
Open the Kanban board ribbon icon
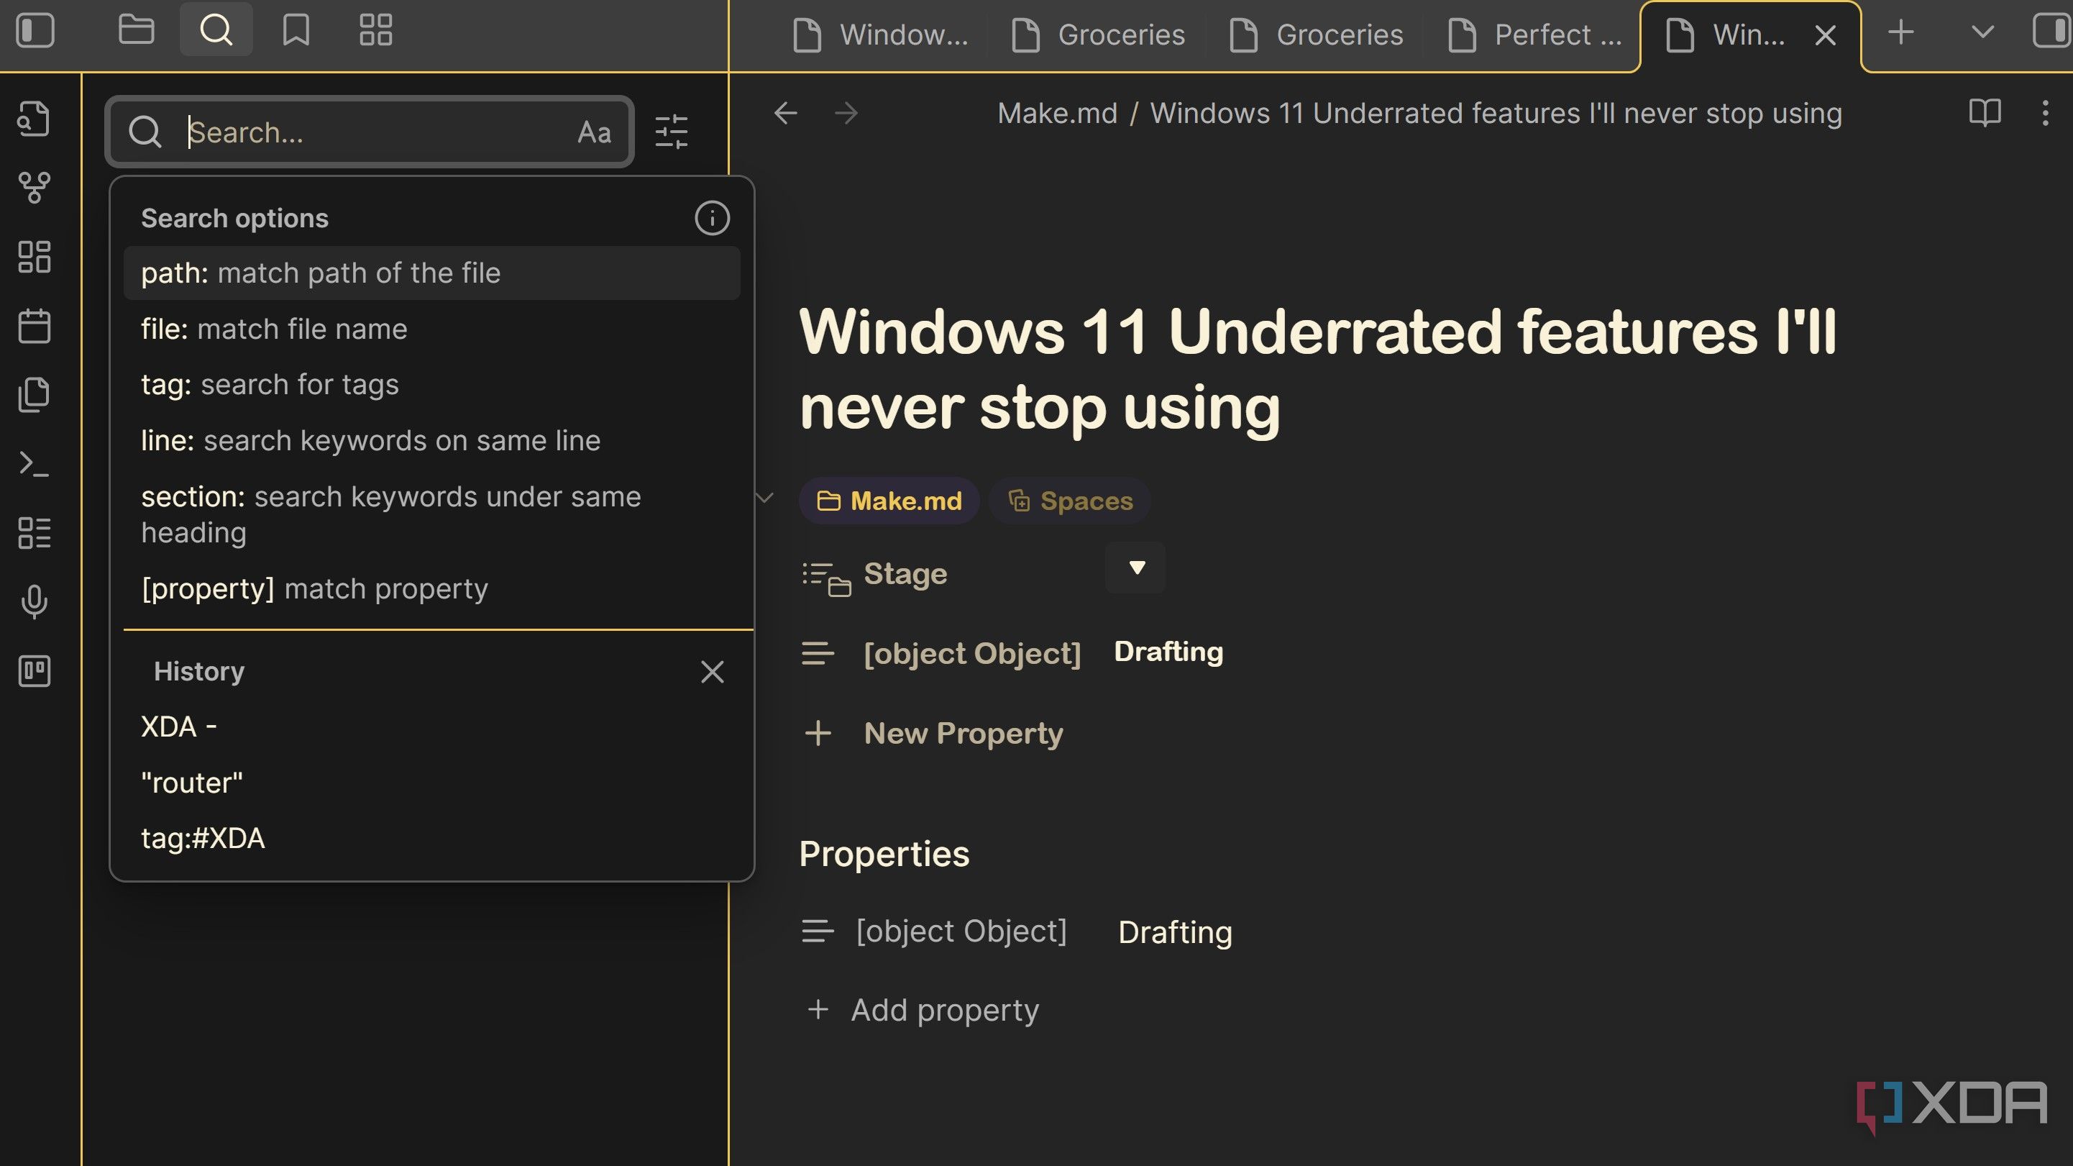point(34,671)
